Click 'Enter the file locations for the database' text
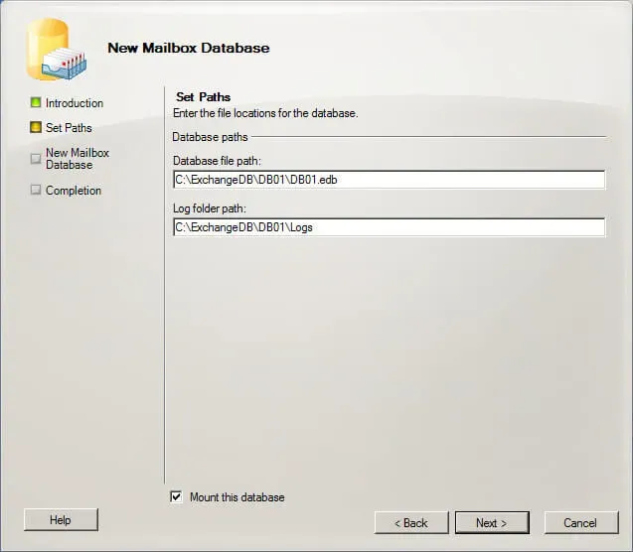 [x=265, y=113]
